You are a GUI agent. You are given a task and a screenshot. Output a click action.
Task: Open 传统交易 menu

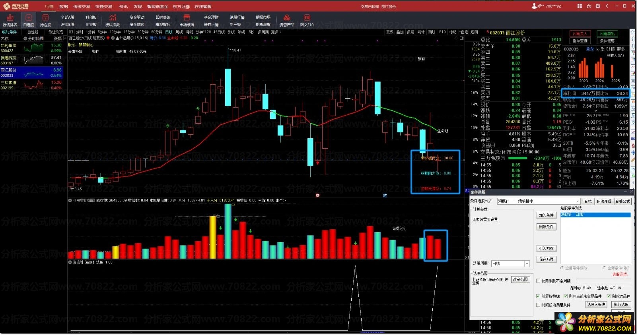82,6
